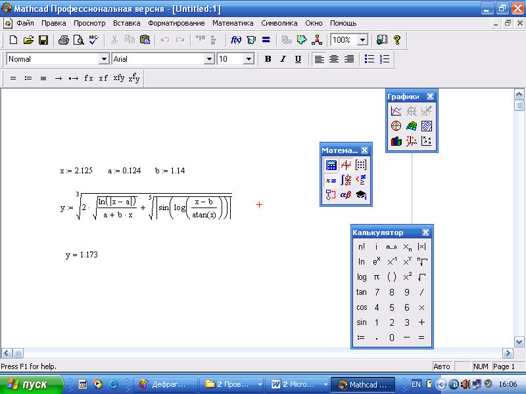This screenshot has width=526, height=394.
Task: Open the Символика menu
Action: coord(279,23)
